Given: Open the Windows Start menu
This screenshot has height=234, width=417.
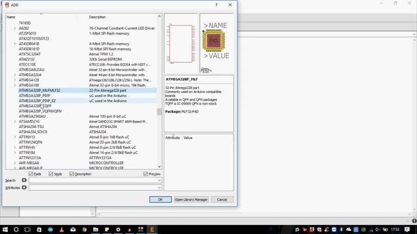Looking at the screenshot, I should click(5, 229).
